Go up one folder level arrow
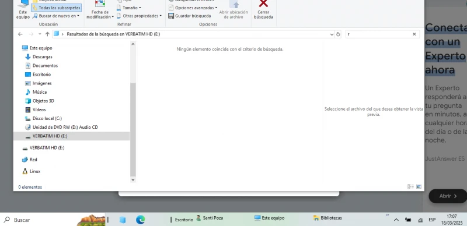Image resolution: width=467 pixels, height=226 pixels. click(x=47, y=34)
